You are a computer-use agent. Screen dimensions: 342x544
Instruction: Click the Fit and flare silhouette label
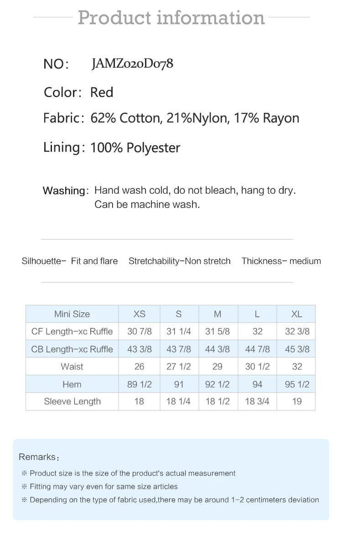(x=94, y=261)
